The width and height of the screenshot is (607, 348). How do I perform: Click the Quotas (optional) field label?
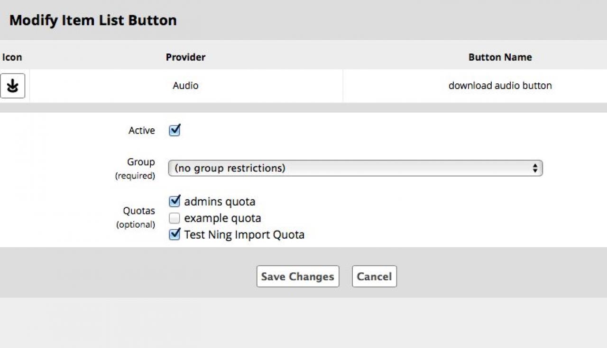[x=138, y=211]
